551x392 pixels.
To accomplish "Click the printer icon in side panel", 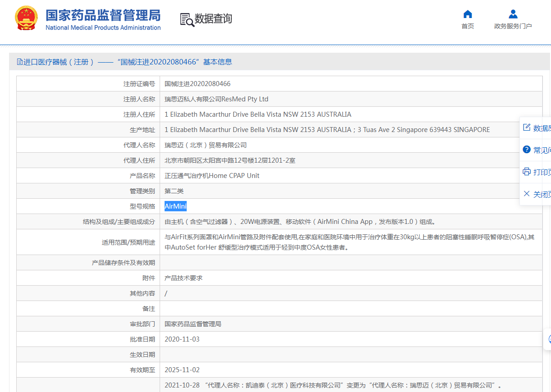I will pos(526,172).
